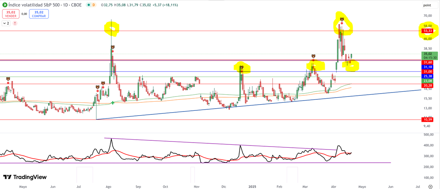
Task: Open the alert exclamation icon under VENDER
Action: pyautogui.click(x=15, y=23)
